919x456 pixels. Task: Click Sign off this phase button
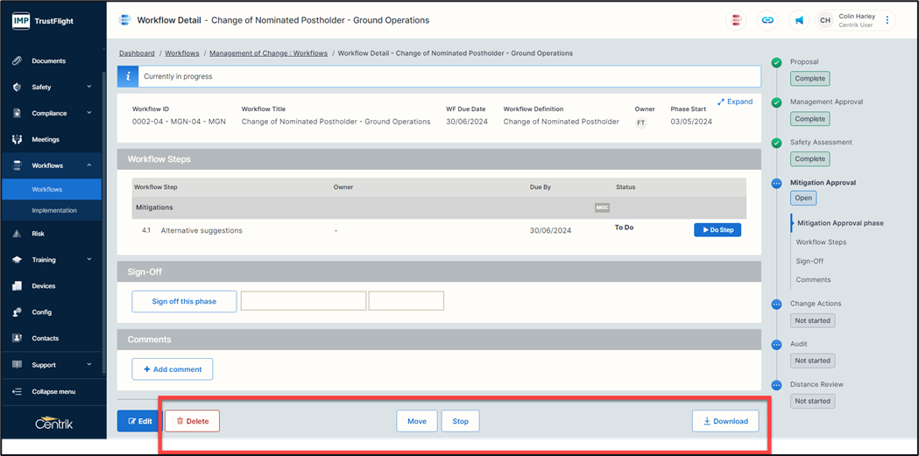tap(184, 301)
